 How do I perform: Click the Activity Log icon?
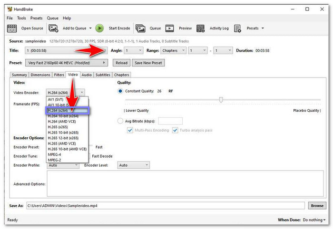point(200,28)
